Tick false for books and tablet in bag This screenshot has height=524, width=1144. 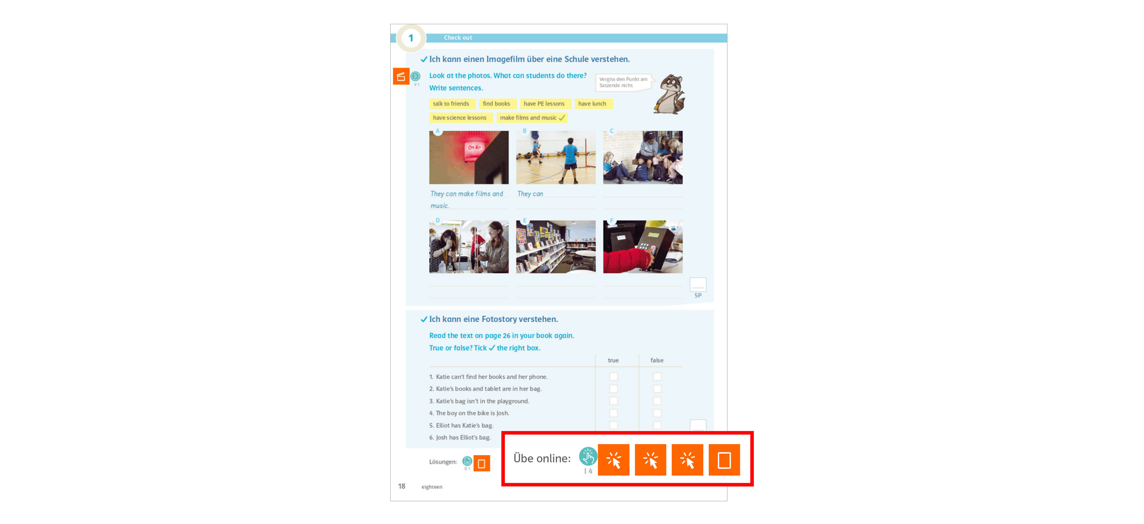click(657, 388)
